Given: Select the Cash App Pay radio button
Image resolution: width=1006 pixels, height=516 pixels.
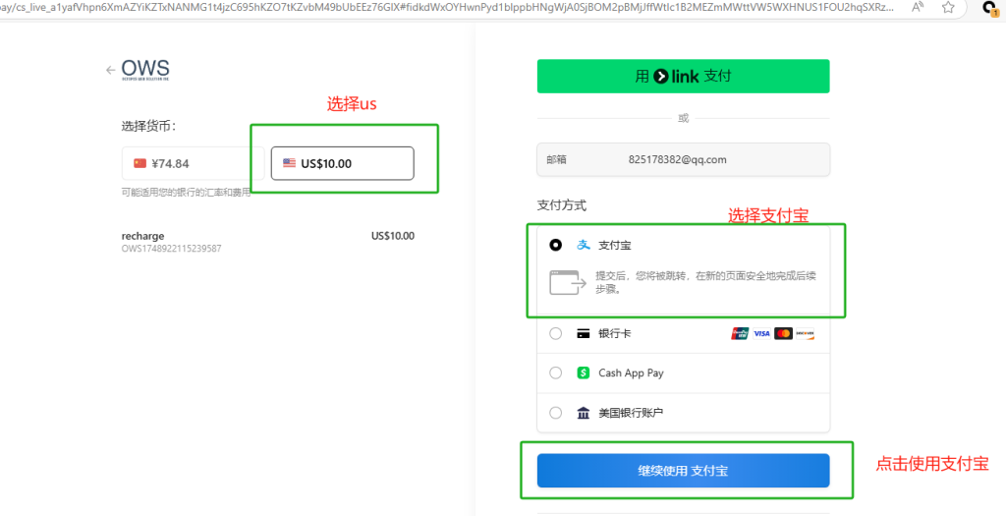Looking at the screenshot, I should pyautogui.click(x=556, y=373).
